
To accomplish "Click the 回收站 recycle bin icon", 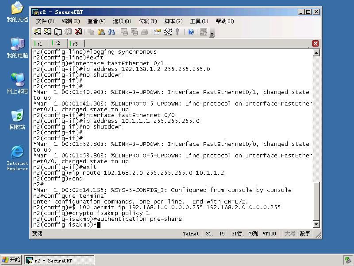I will click(17, 119).
